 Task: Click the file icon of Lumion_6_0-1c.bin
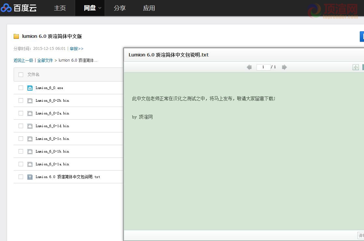pyautogui.click(x=30, y=139)
